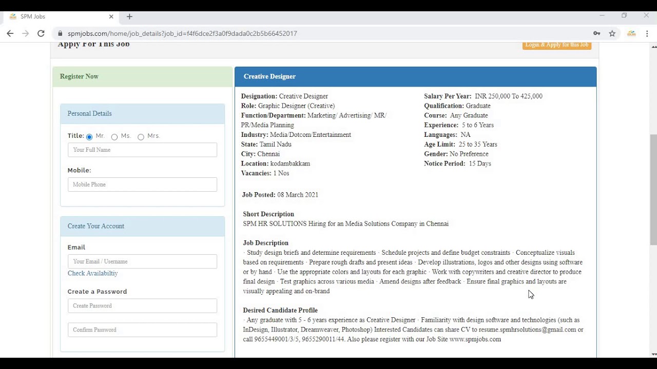Viewport: 657px width, 369px height.
Task: Focus the Mobile Phone field
Action: tap(142, 184)
